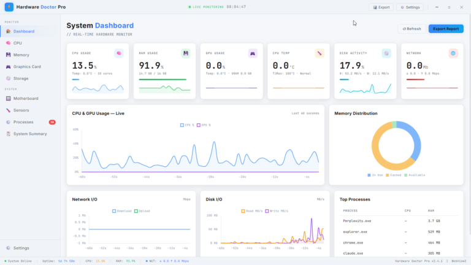
Task: Click the red Processes count badge
Action: (x=52, y=122)
